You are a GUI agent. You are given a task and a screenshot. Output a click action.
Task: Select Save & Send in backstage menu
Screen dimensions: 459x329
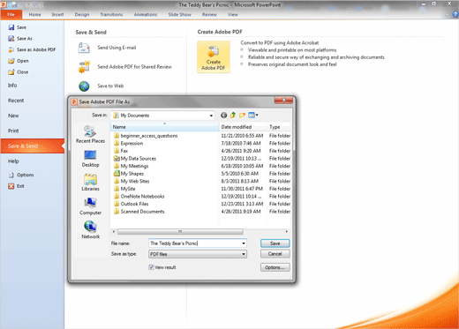[33, 146]
